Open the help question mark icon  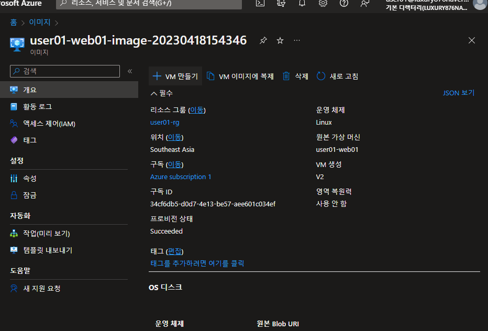coord(343,3)
